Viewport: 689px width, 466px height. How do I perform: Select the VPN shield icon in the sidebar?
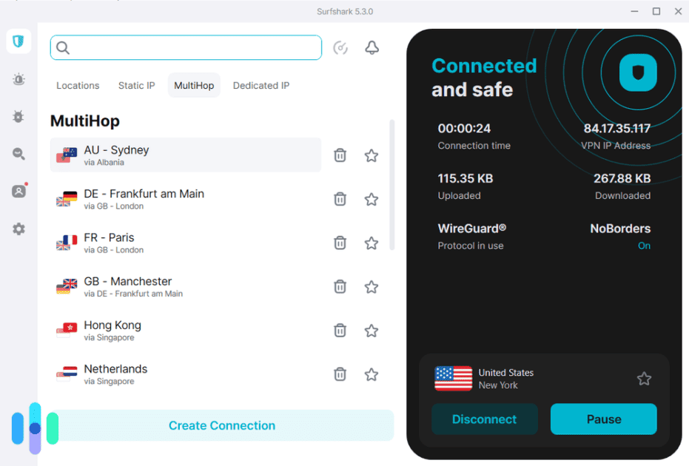(x=18, y=41)
